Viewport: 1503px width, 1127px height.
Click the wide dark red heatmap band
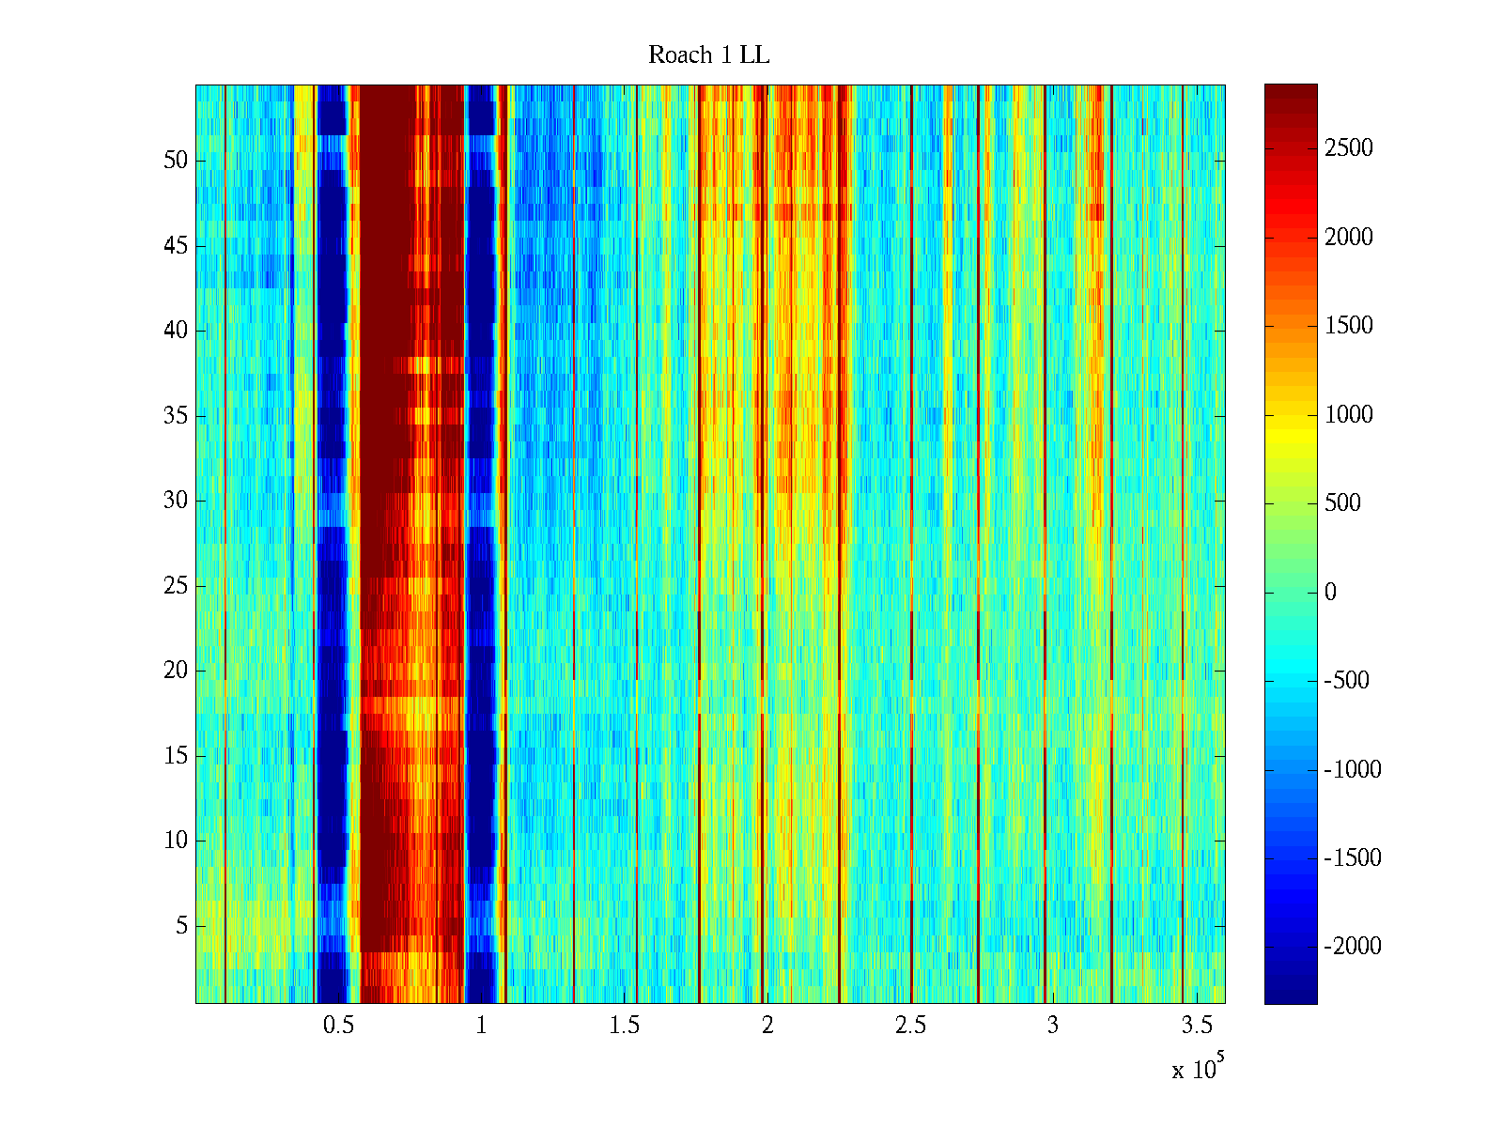[387, 282]
